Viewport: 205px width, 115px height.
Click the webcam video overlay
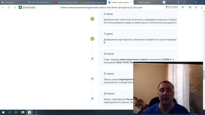[168, 88]
